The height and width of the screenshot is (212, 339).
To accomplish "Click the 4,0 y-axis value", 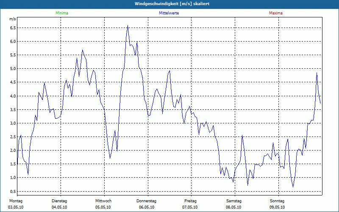I will pos(13,96).
